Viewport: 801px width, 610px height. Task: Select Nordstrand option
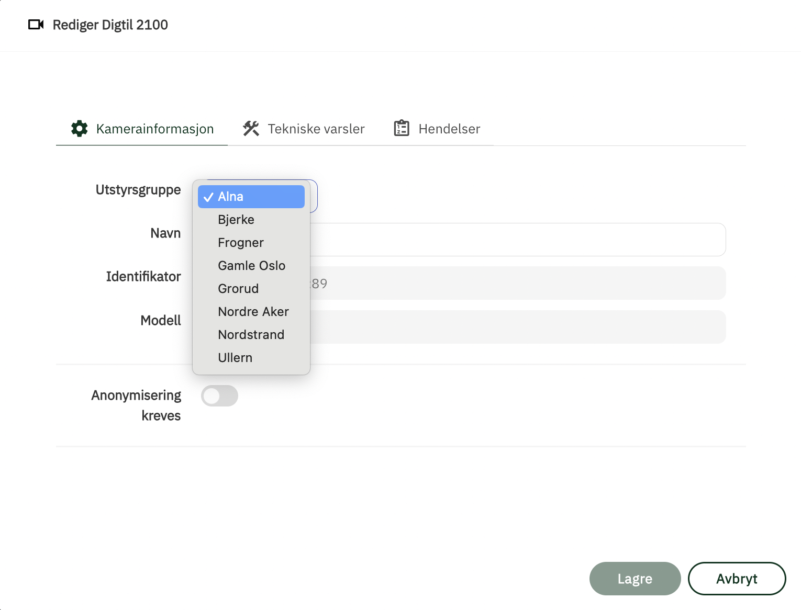(251, 335)
